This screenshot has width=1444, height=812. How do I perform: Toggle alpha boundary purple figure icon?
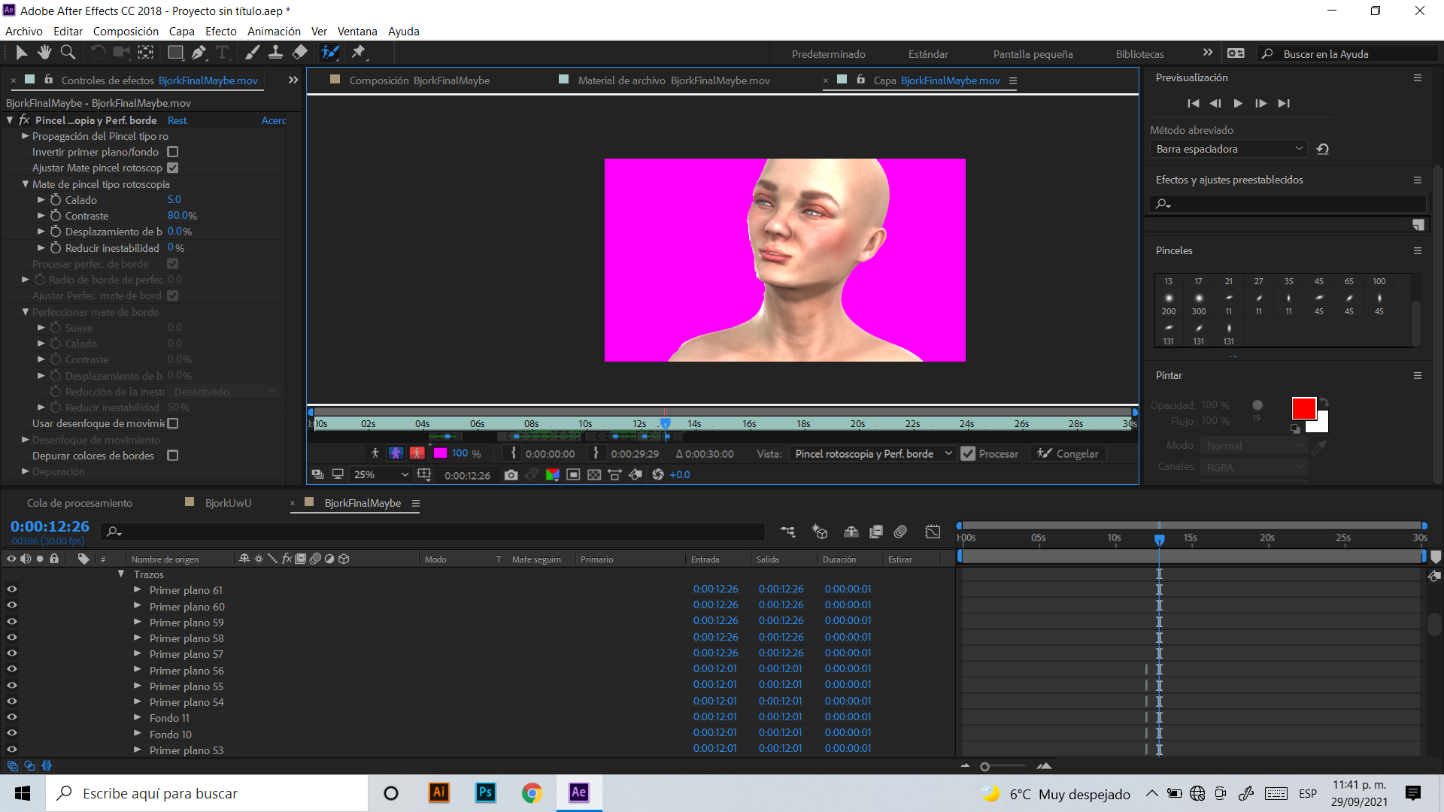(396, 453)
